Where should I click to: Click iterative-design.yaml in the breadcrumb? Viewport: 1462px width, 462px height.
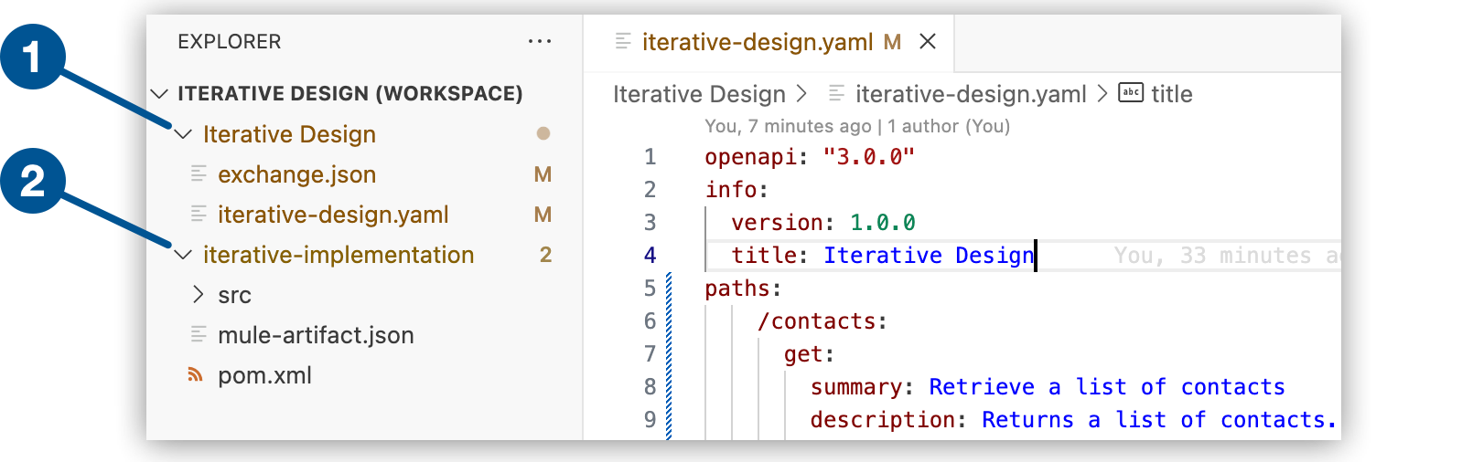971,94
